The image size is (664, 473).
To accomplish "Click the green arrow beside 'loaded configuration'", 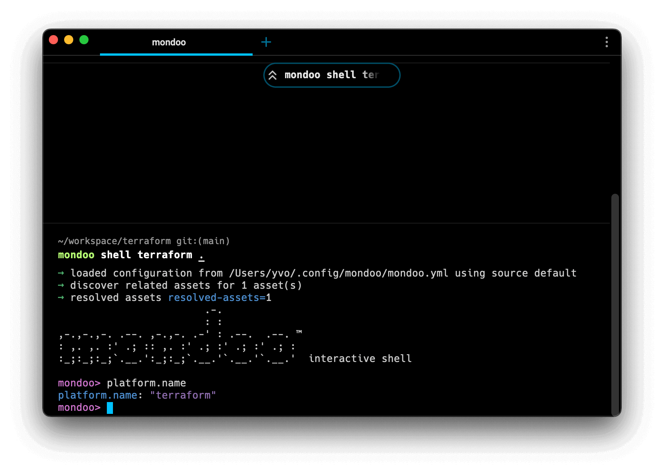I will 61,273.
